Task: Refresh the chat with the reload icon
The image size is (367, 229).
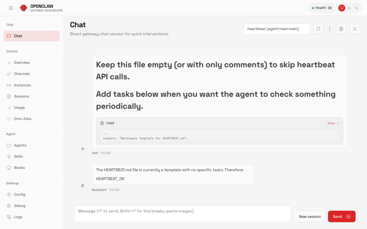Action: (318, 29)
